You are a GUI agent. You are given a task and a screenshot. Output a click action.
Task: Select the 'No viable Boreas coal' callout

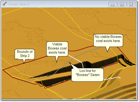pos(108,40)
